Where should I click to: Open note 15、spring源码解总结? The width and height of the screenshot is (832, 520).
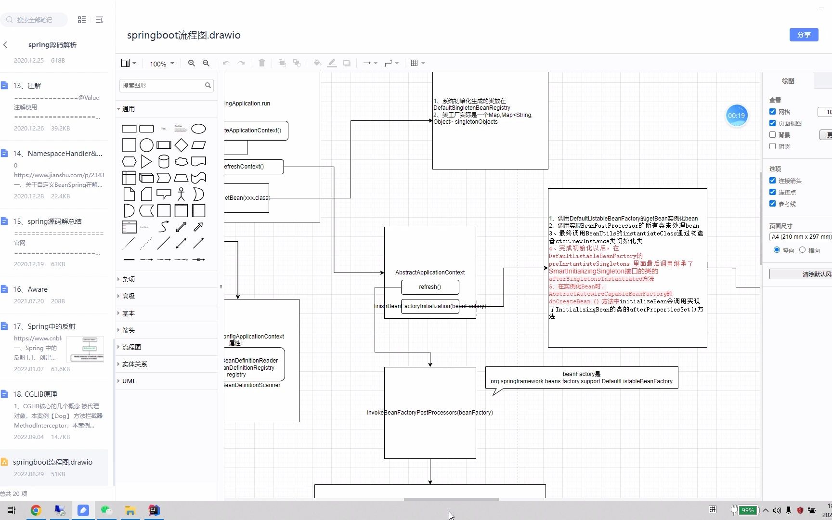click(54, 243)
